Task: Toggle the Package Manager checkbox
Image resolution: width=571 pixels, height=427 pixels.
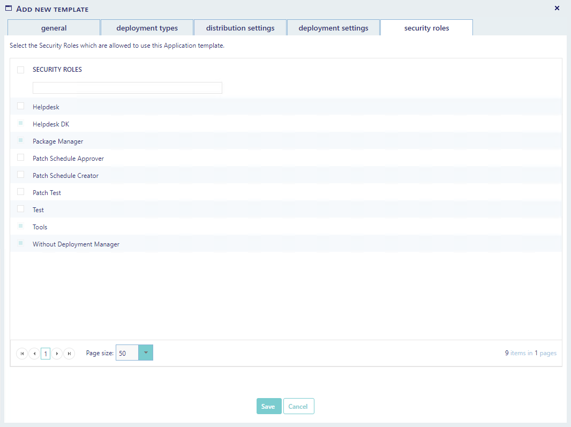Action: [x=21, y=140]
